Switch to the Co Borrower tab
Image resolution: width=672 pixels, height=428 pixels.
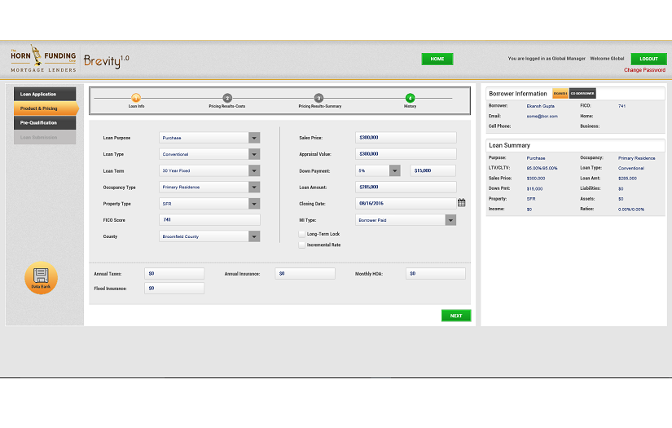582,93
